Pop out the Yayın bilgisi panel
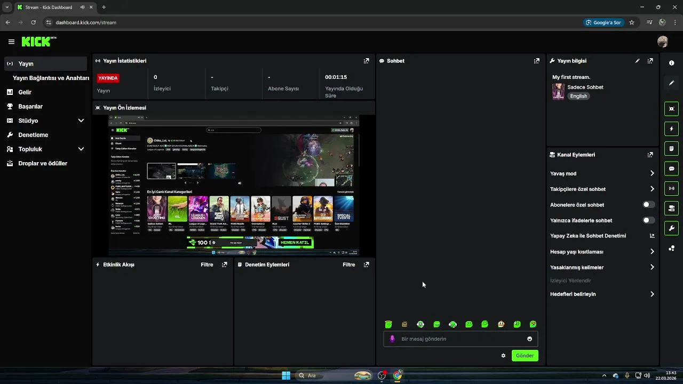 pyautogui.click(x=650, y=61)
